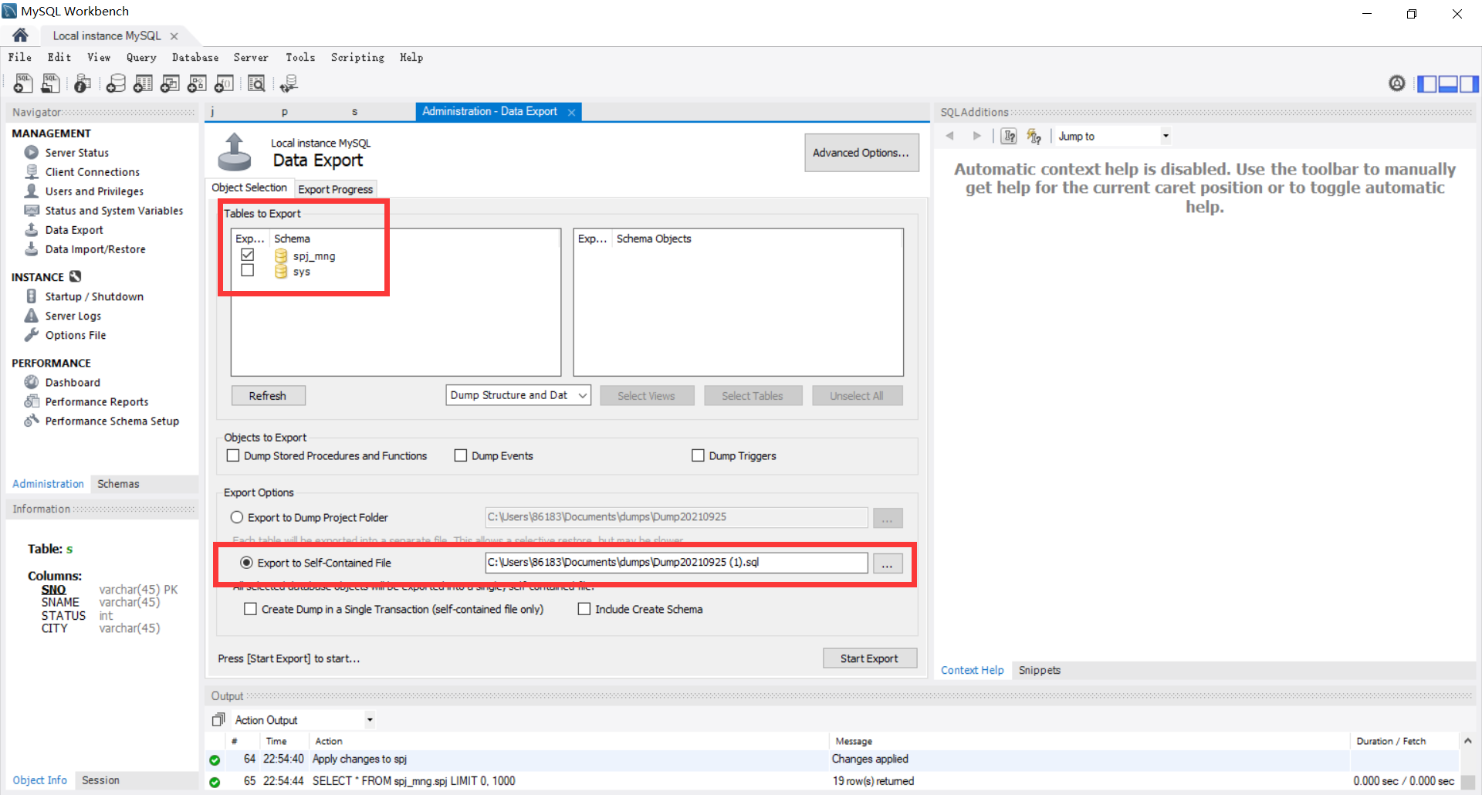
Task: Toggle the left sidebar panel icon
Action: coord(1427,84)
